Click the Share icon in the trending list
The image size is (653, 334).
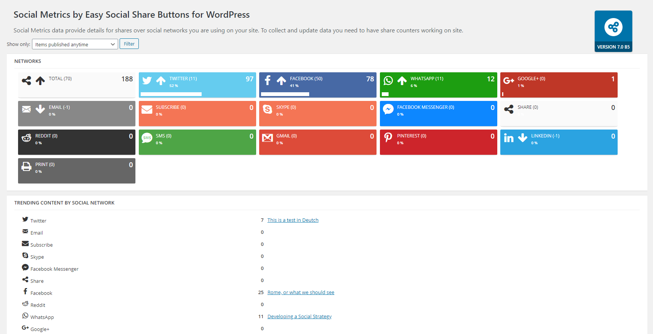pyautogui.click(x=25, y=279)
